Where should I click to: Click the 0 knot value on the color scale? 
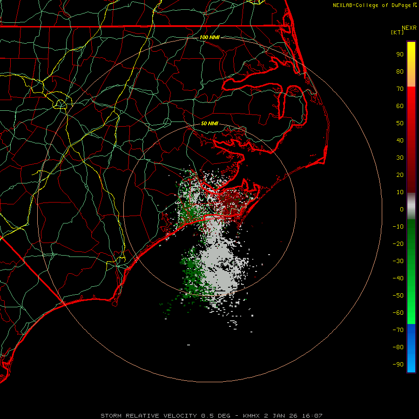click(402, 209)
